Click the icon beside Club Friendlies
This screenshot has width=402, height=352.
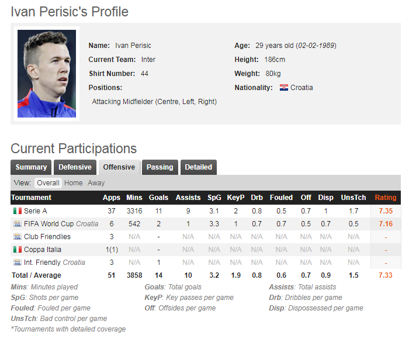tap(17, 237)
